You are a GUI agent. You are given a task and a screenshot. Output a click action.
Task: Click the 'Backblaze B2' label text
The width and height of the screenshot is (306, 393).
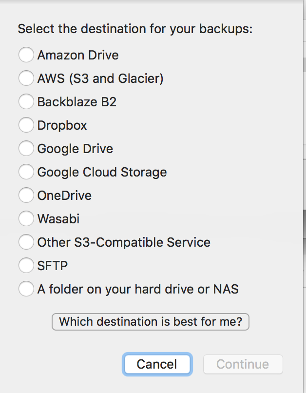click(77, 102)
